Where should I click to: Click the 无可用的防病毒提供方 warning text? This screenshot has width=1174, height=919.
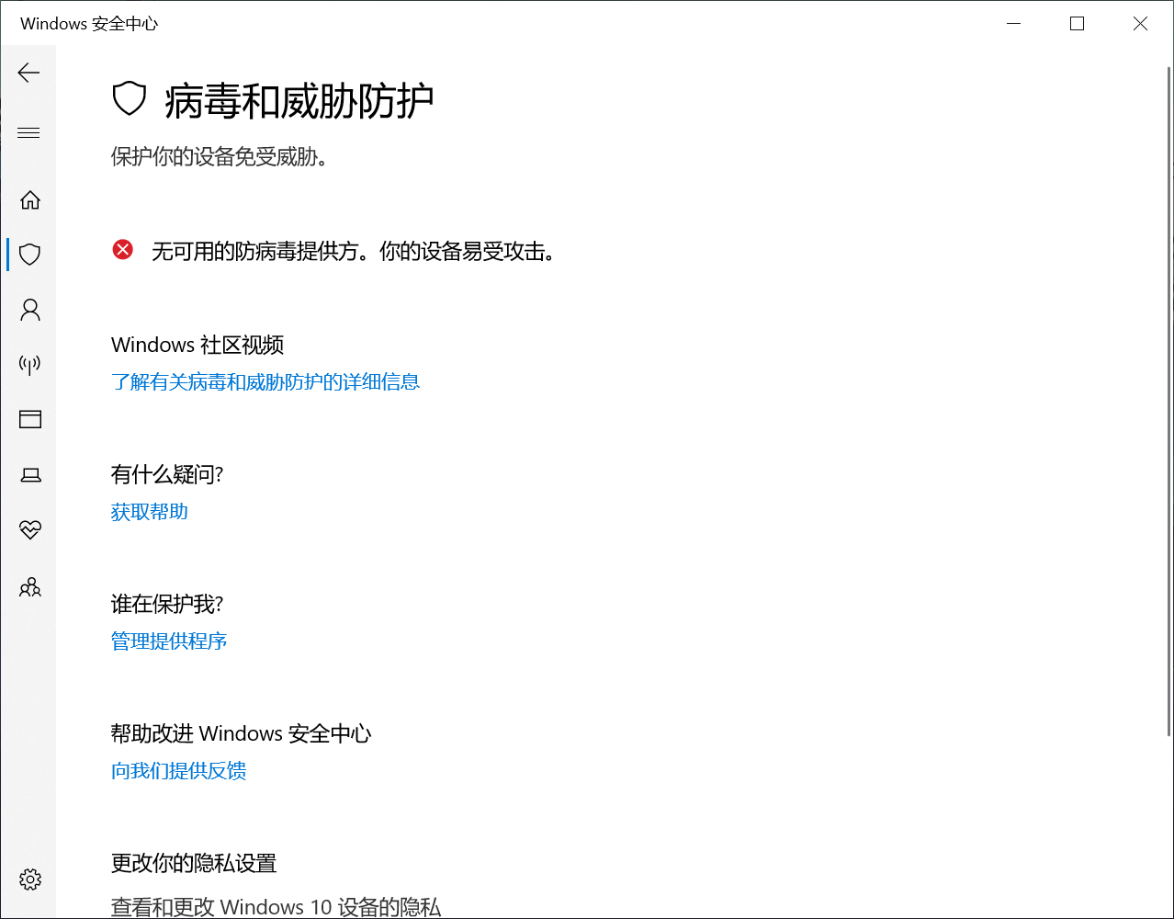[x=356, y=251]
